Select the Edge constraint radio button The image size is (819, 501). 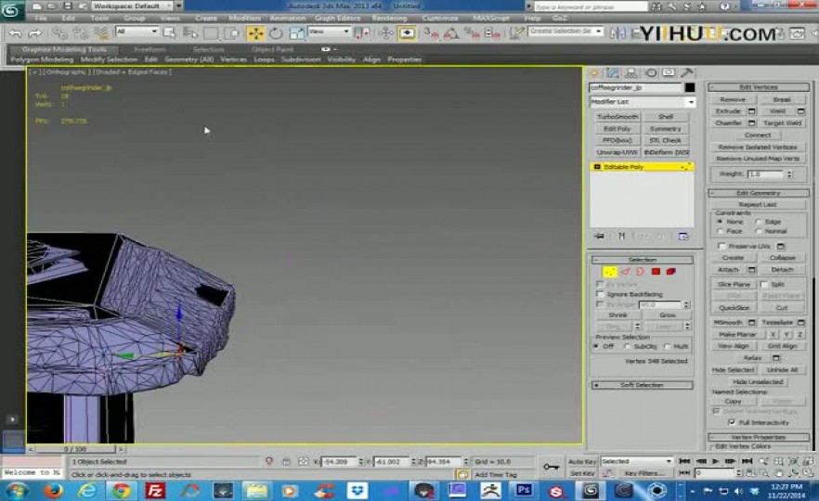pos(759,222)
